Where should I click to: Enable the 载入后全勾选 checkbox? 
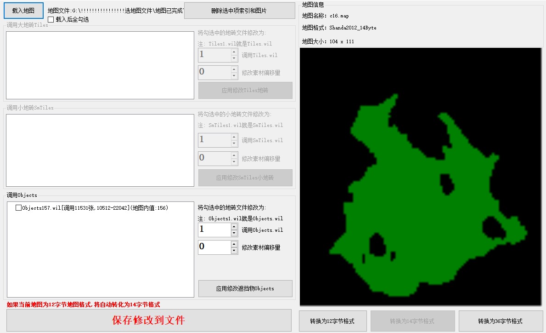(x=51, y=19)
